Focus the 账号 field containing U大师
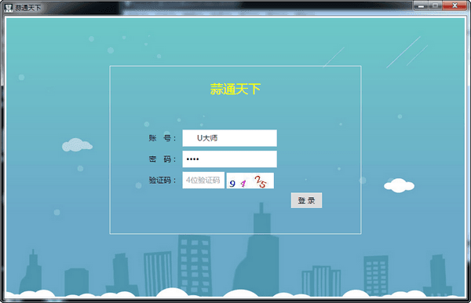471x303 pixels. click(229, 138)
